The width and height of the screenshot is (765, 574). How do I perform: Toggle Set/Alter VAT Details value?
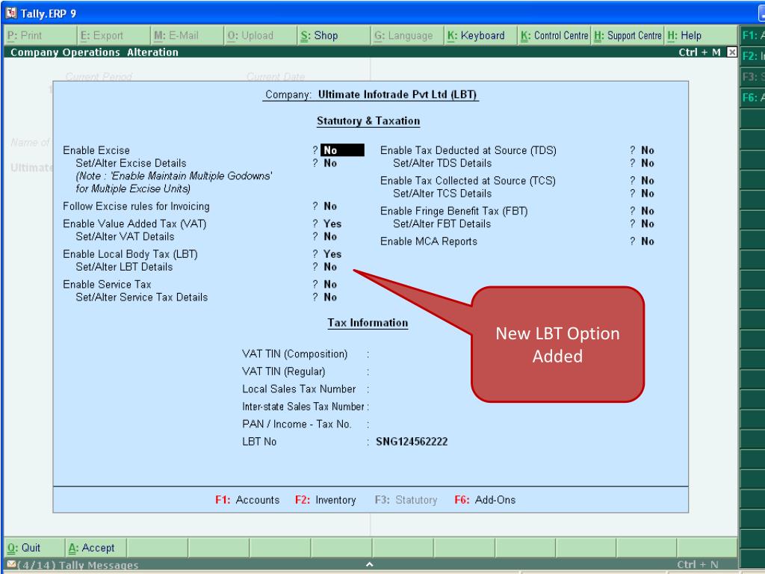(330, 236)
